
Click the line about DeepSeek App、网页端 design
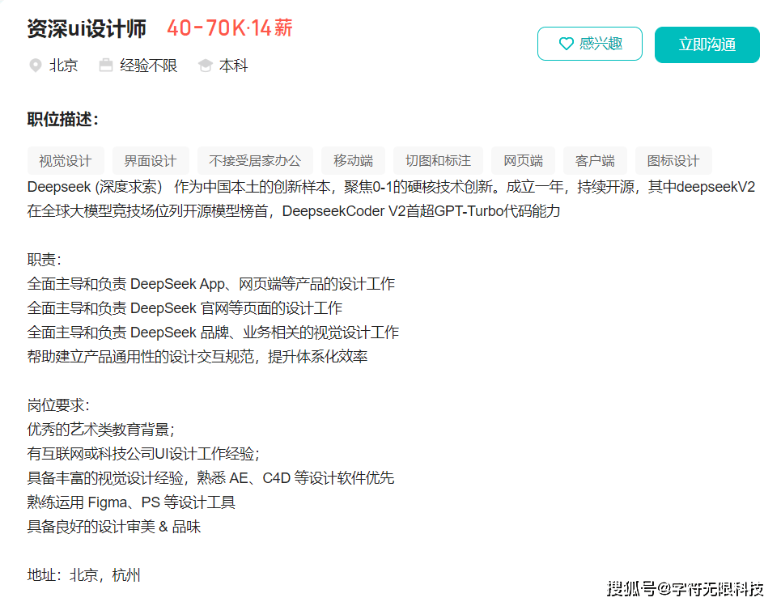click(210, 284)
